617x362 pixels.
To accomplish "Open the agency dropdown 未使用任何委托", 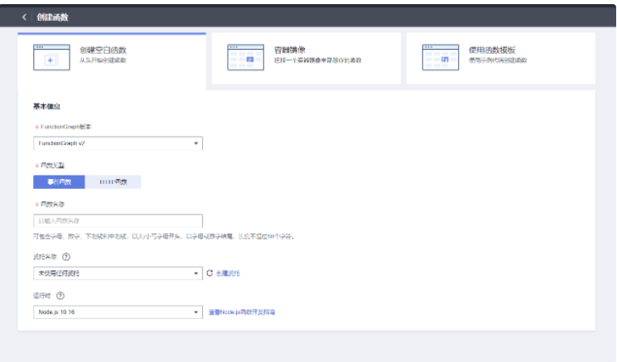I will pos(118,273).
